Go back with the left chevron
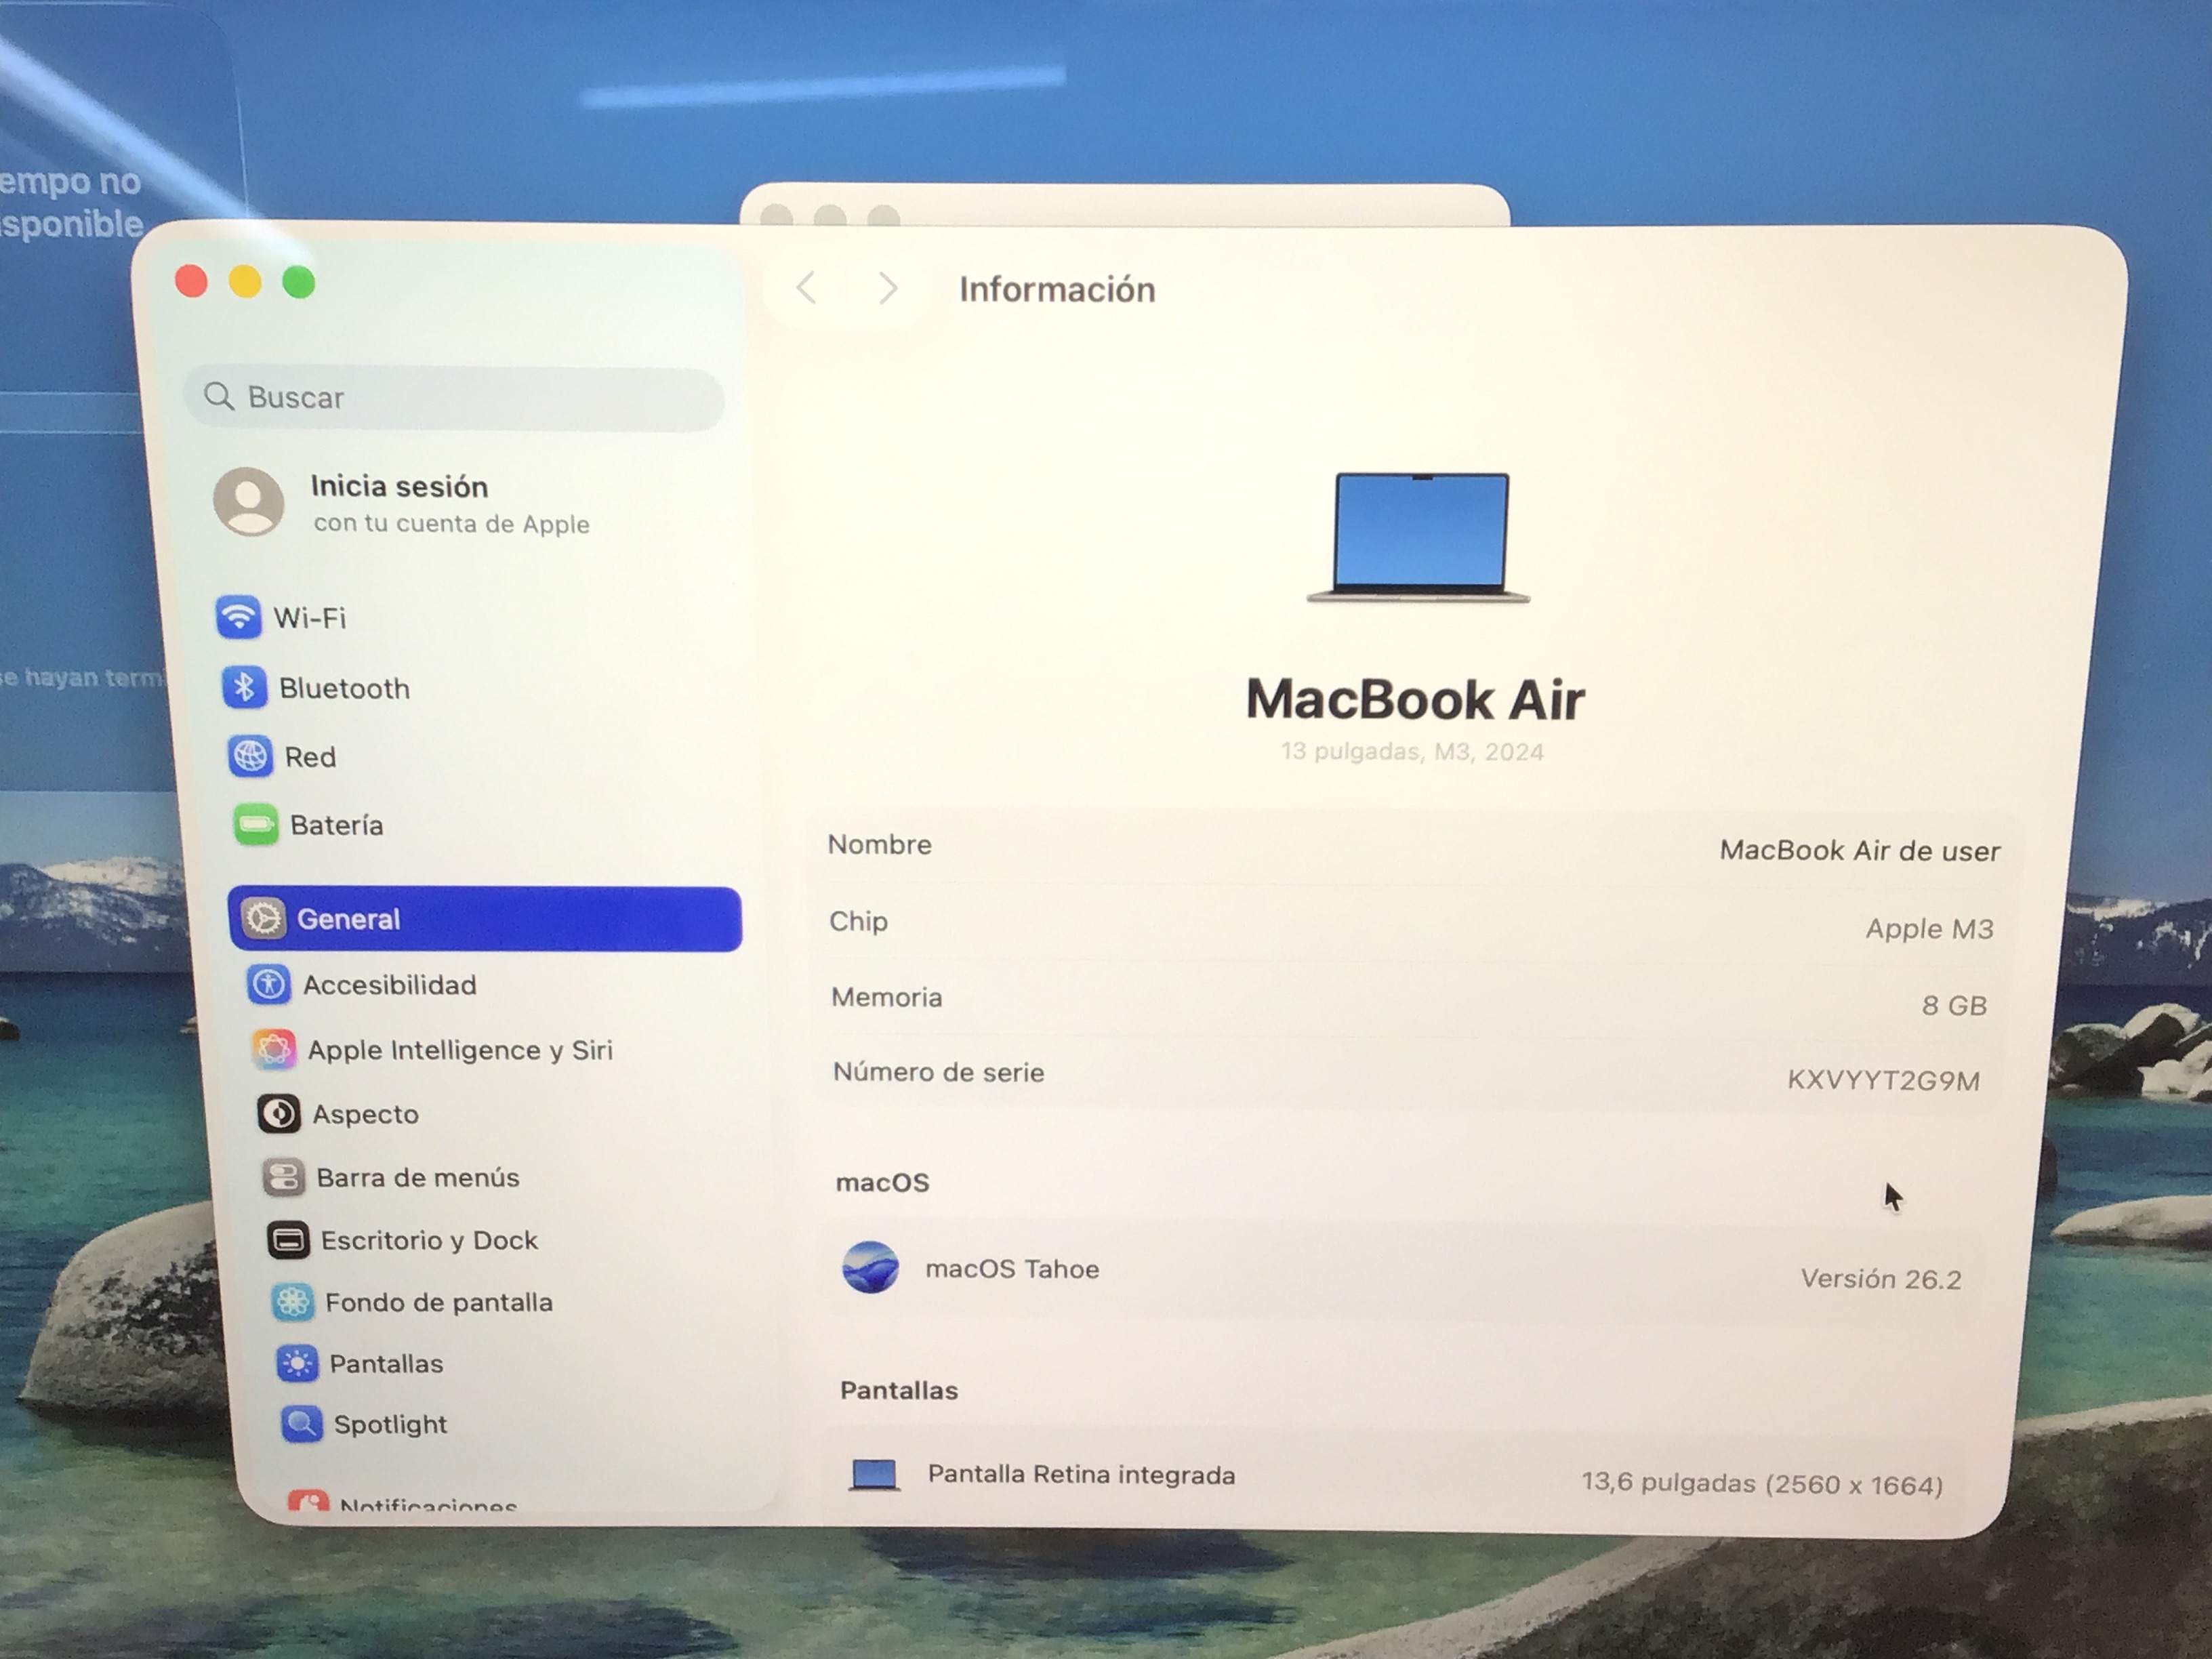 [807, 288]
